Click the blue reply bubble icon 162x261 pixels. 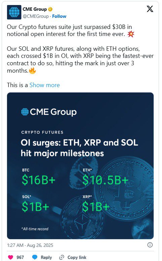(35, 257)
